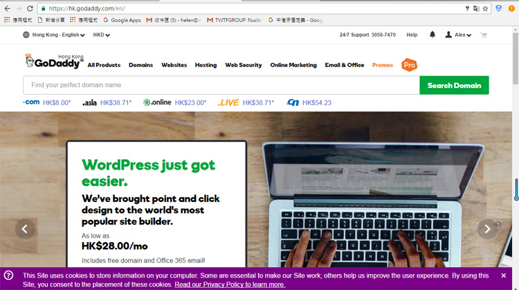The height and width of the screenshot is (290, 519).
Task: Open the Promos menu item
Action: 383,65
